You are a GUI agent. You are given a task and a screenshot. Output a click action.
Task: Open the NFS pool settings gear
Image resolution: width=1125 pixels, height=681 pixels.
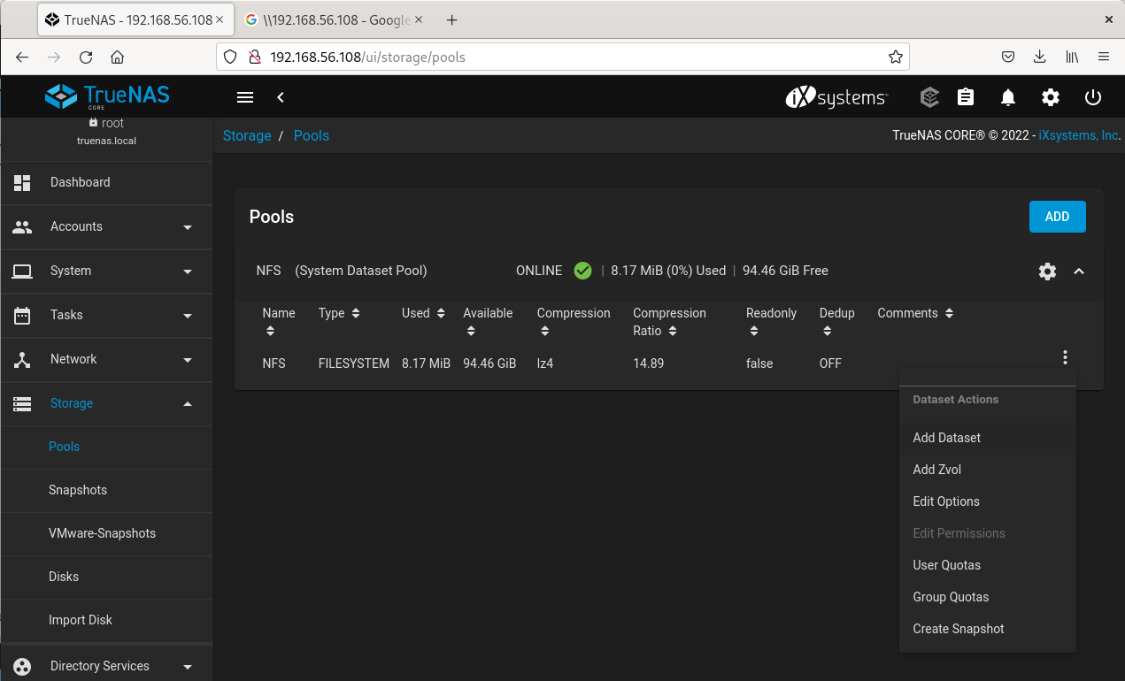pos(1047,272)
